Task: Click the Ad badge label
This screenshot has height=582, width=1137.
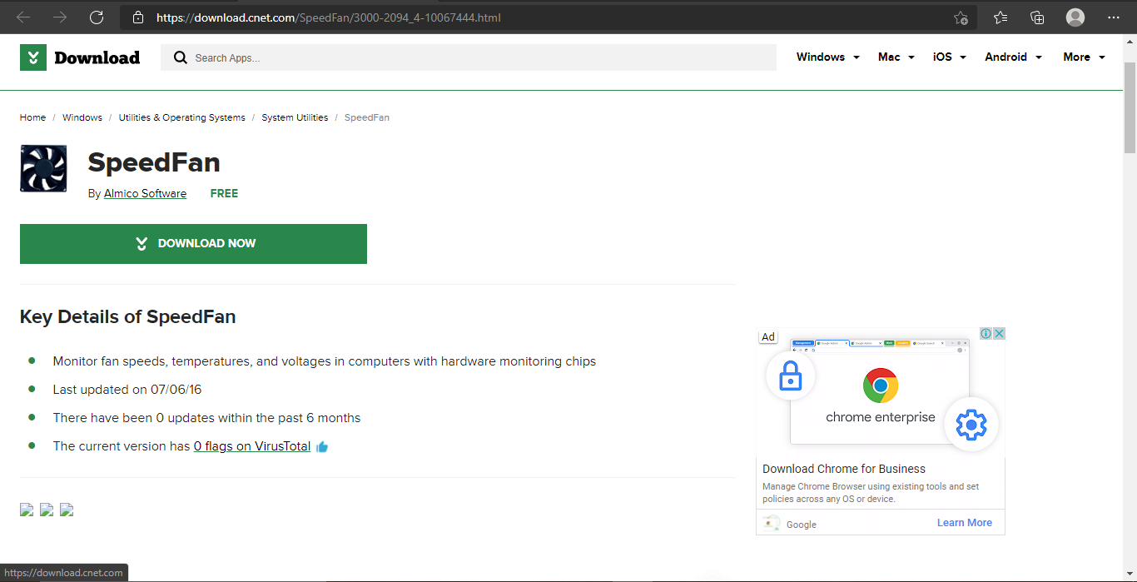Action: pos(768,337)
